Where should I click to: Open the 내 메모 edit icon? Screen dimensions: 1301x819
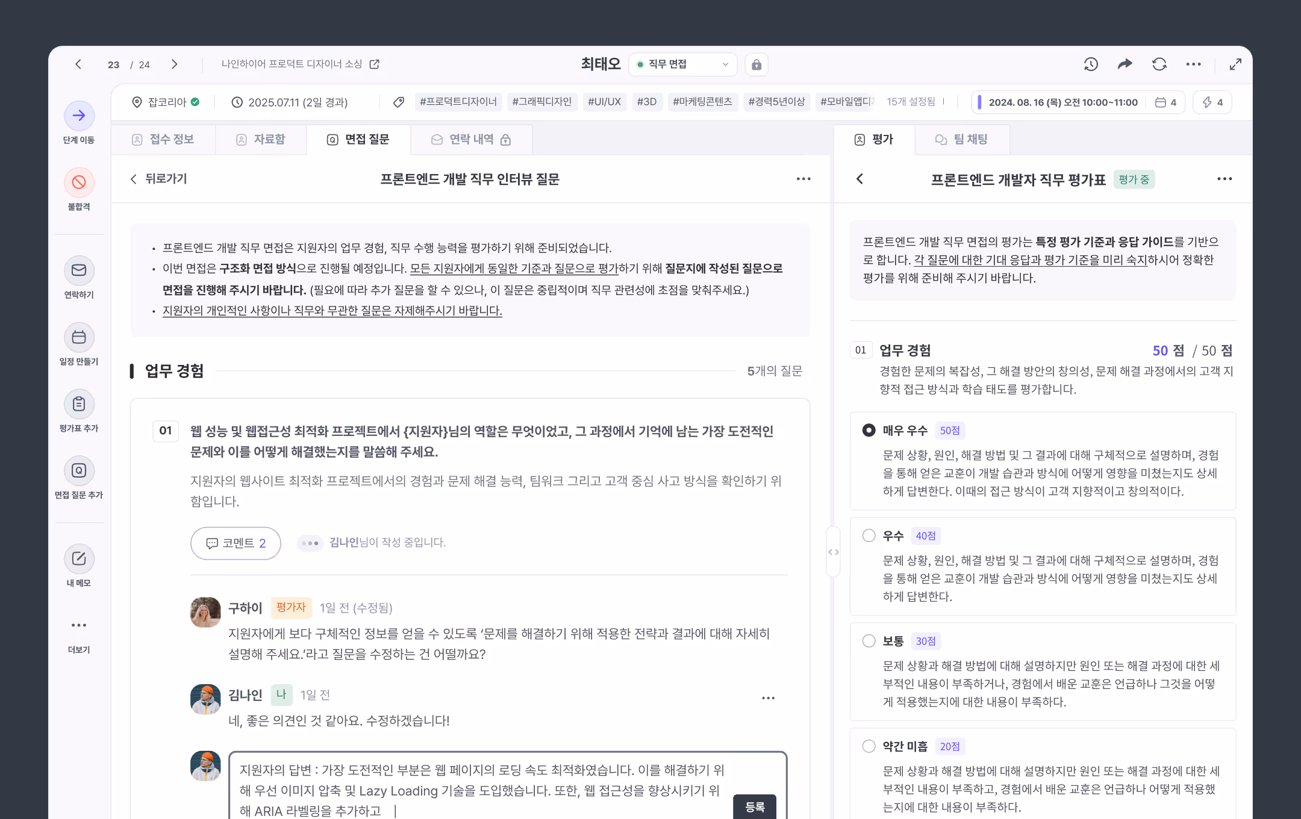79,559
